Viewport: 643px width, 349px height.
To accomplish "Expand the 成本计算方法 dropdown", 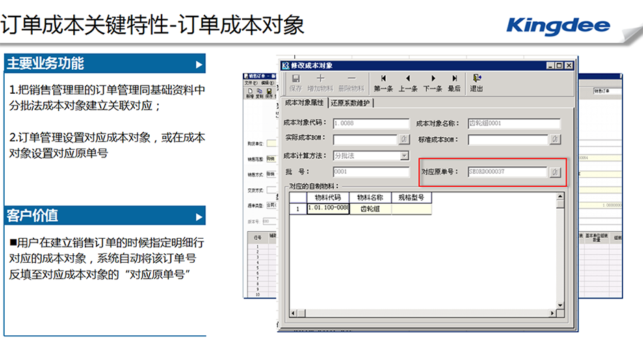I will (404, 156).
